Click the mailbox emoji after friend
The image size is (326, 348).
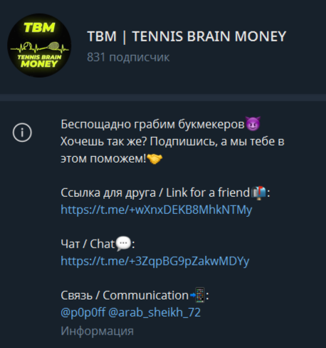pyautogui.click(x=258, y=193)
